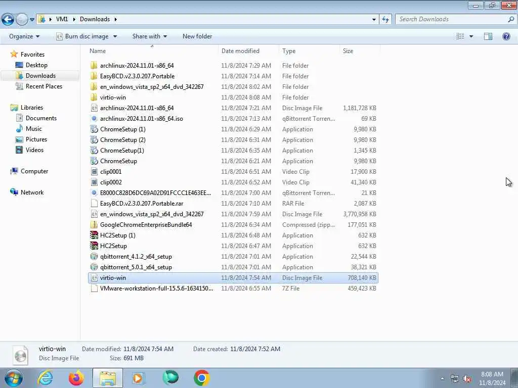Image resolution: width=518 pixels, height=388 pixels.
Task: Open the Organize menu
Action: (24, 36)
